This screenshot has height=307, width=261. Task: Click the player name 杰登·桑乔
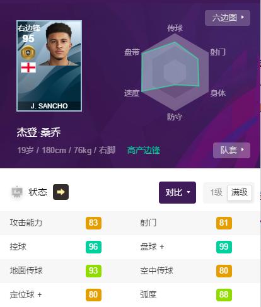[38, 132]
